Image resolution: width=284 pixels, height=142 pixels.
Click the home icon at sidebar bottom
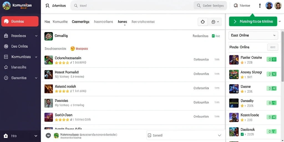(6, 136)
